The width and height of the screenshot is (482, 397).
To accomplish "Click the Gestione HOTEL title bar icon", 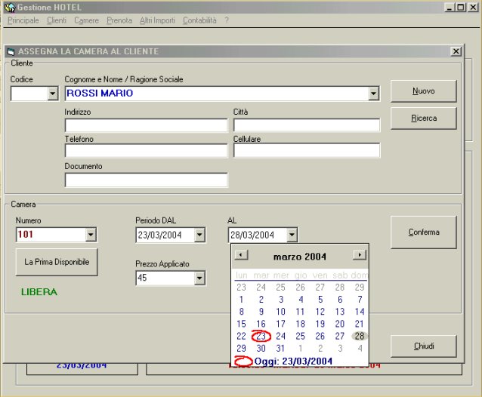I will click(x=10, y=7).
